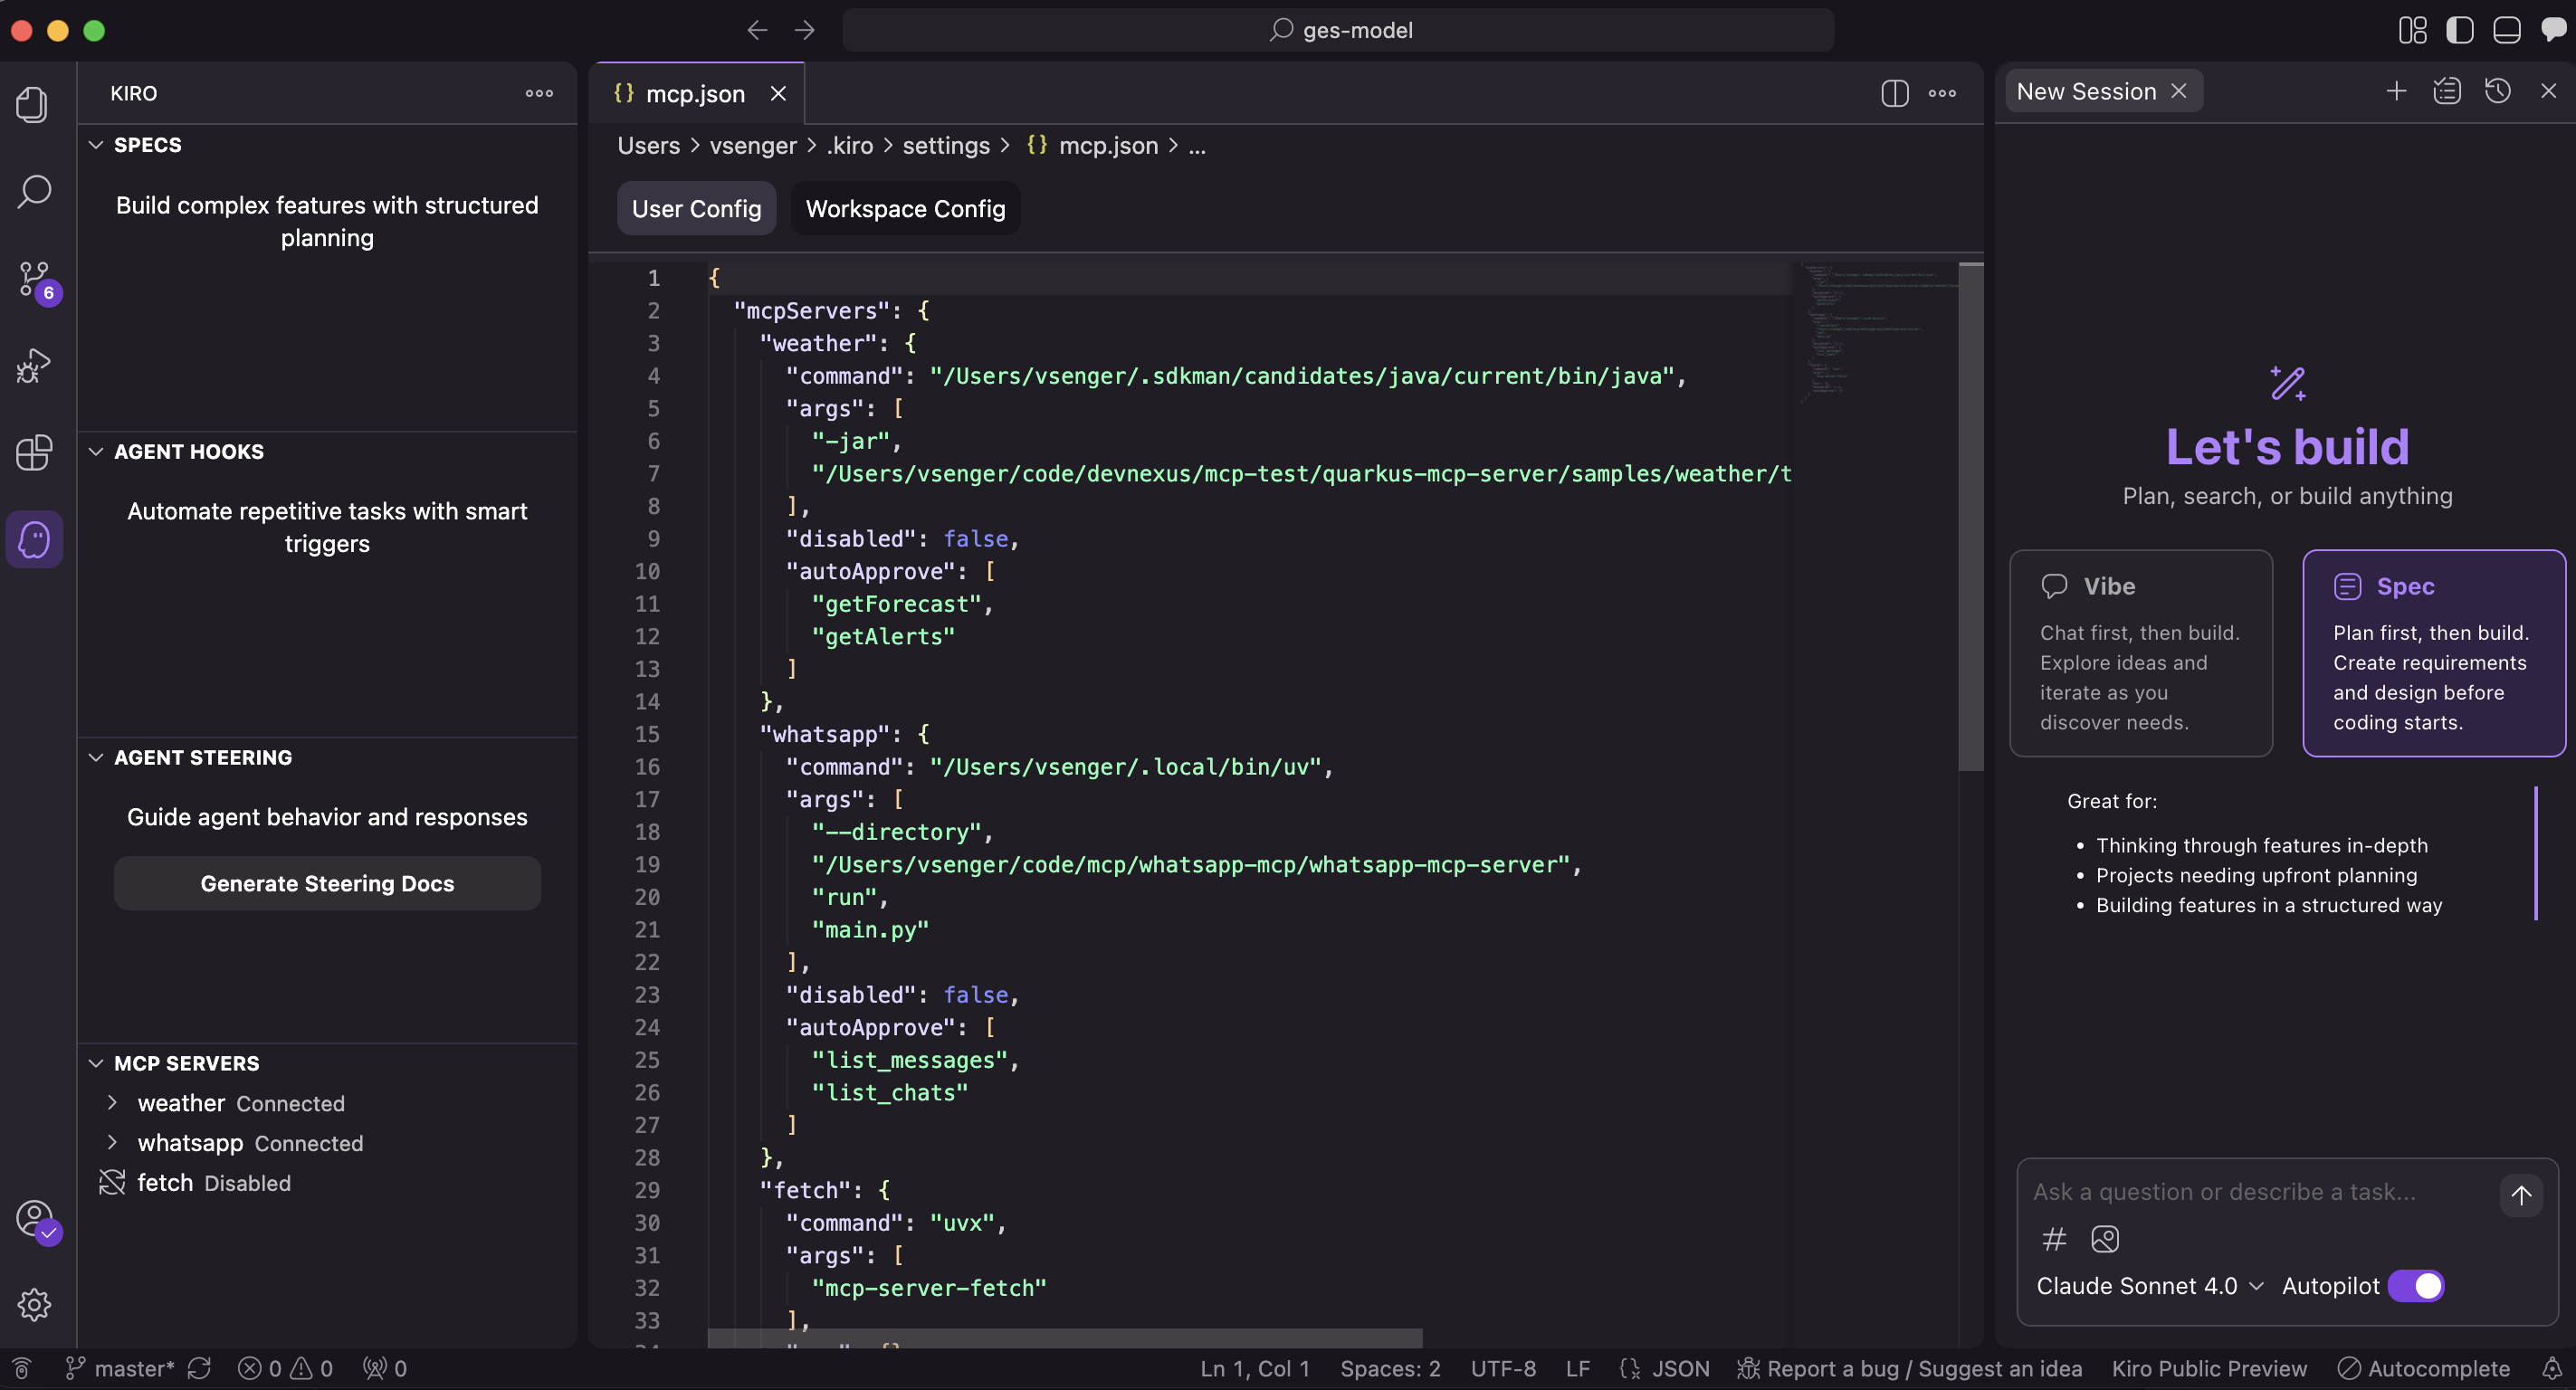This screenshot has height=1390, width=2576.
Task: Switch to the Workspace Config tab
Action: point(905,209)
